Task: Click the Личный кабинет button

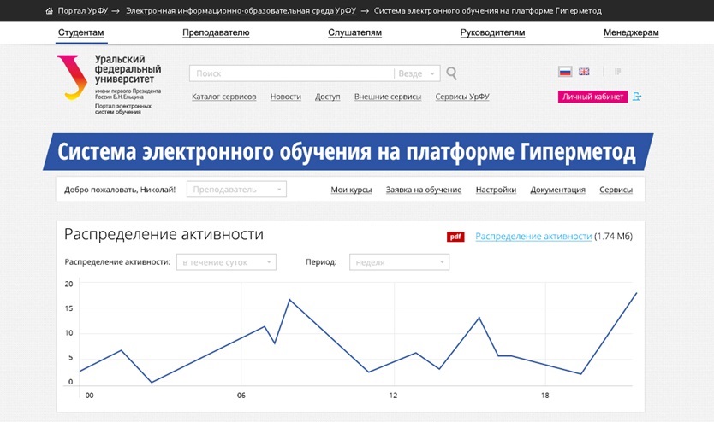Action: click(593, 97)
